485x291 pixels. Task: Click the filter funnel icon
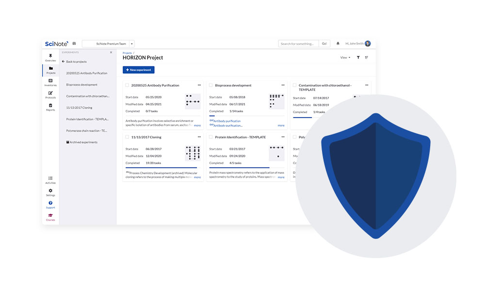(x=358, y=58)
